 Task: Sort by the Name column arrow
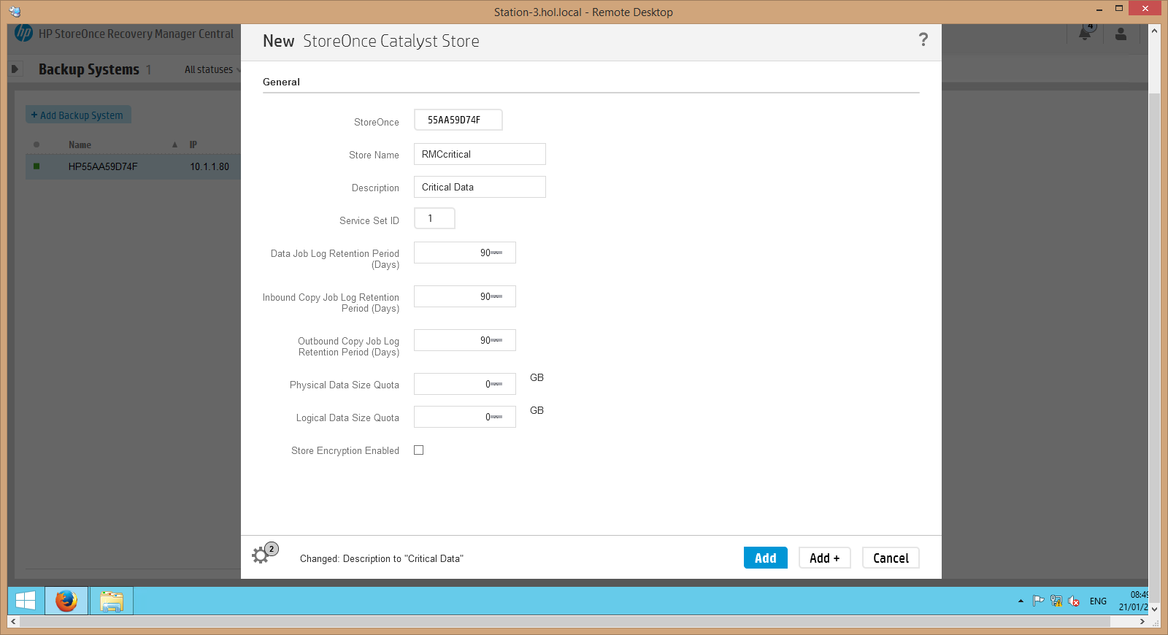click(174, 145)
